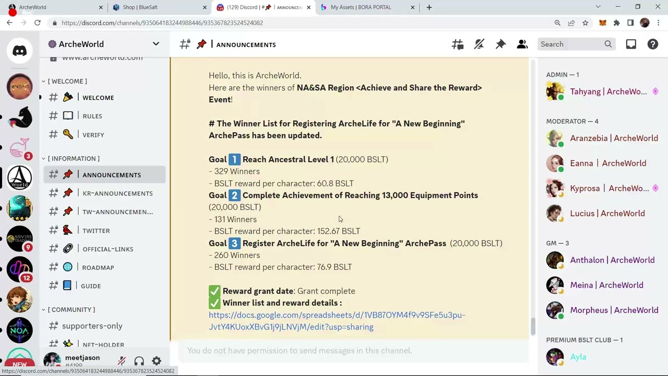Image resolution: width=668 pixels, height=376 pixels.
Task: Close the Discord browser tab
Action: click(x=308, y=7)
